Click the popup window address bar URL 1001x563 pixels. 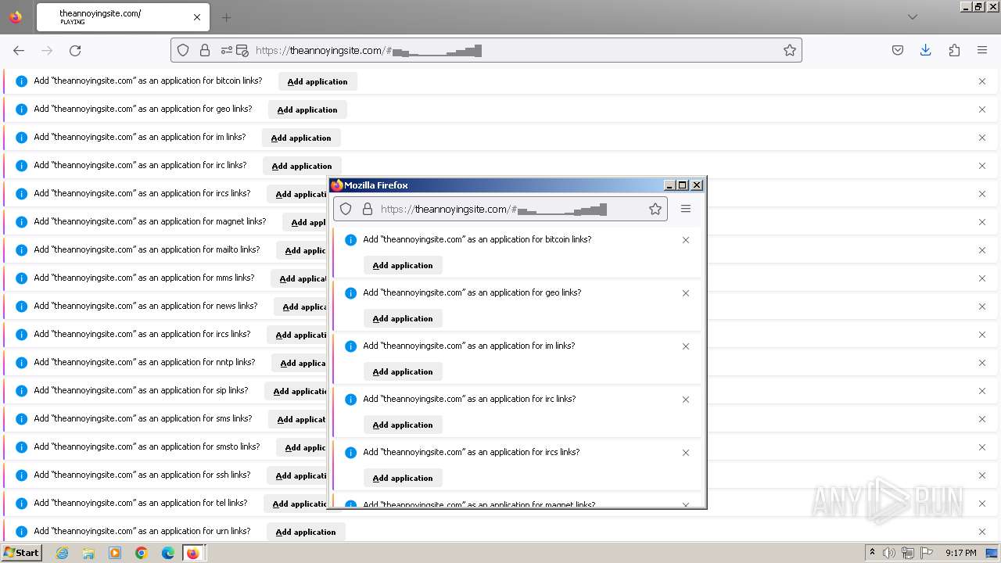pyautogui.click(x=493, y=209)
